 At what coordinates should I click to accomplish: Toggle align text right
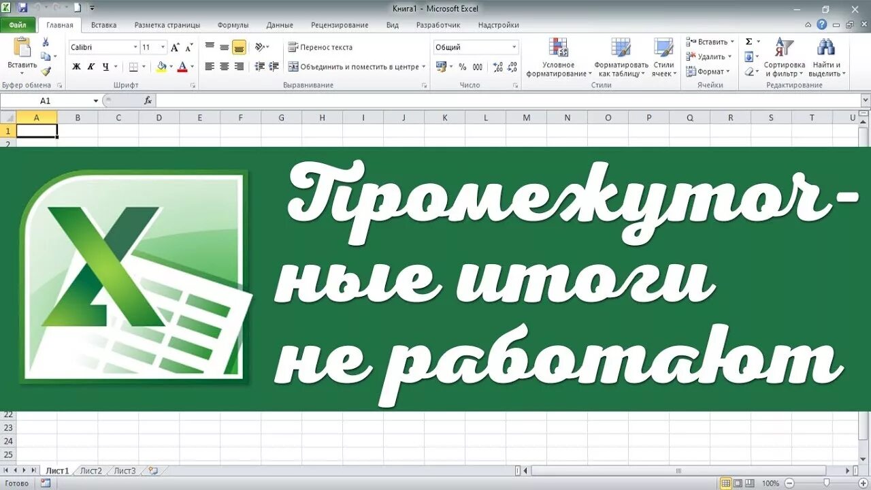pyautogui.click(x=239, y=67)
